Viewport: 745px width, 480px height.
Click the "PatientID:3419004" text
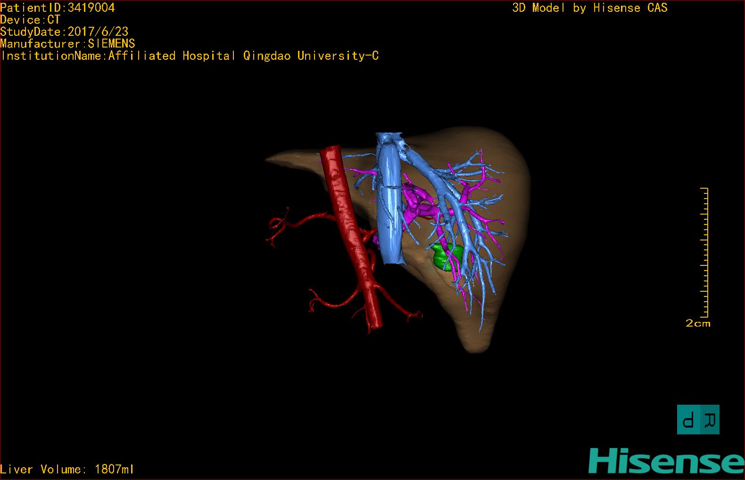tap(58, 8)
